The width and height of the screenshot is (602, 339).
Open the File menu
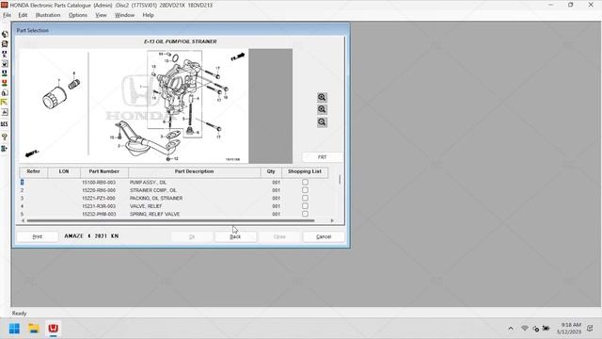click(7, 15)
